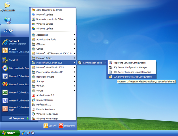The width and height of the screenshot is (178, 136).
Task: Expand the CCleaner folder arrow
Action: pyautogui.click(x=74, y=44)
